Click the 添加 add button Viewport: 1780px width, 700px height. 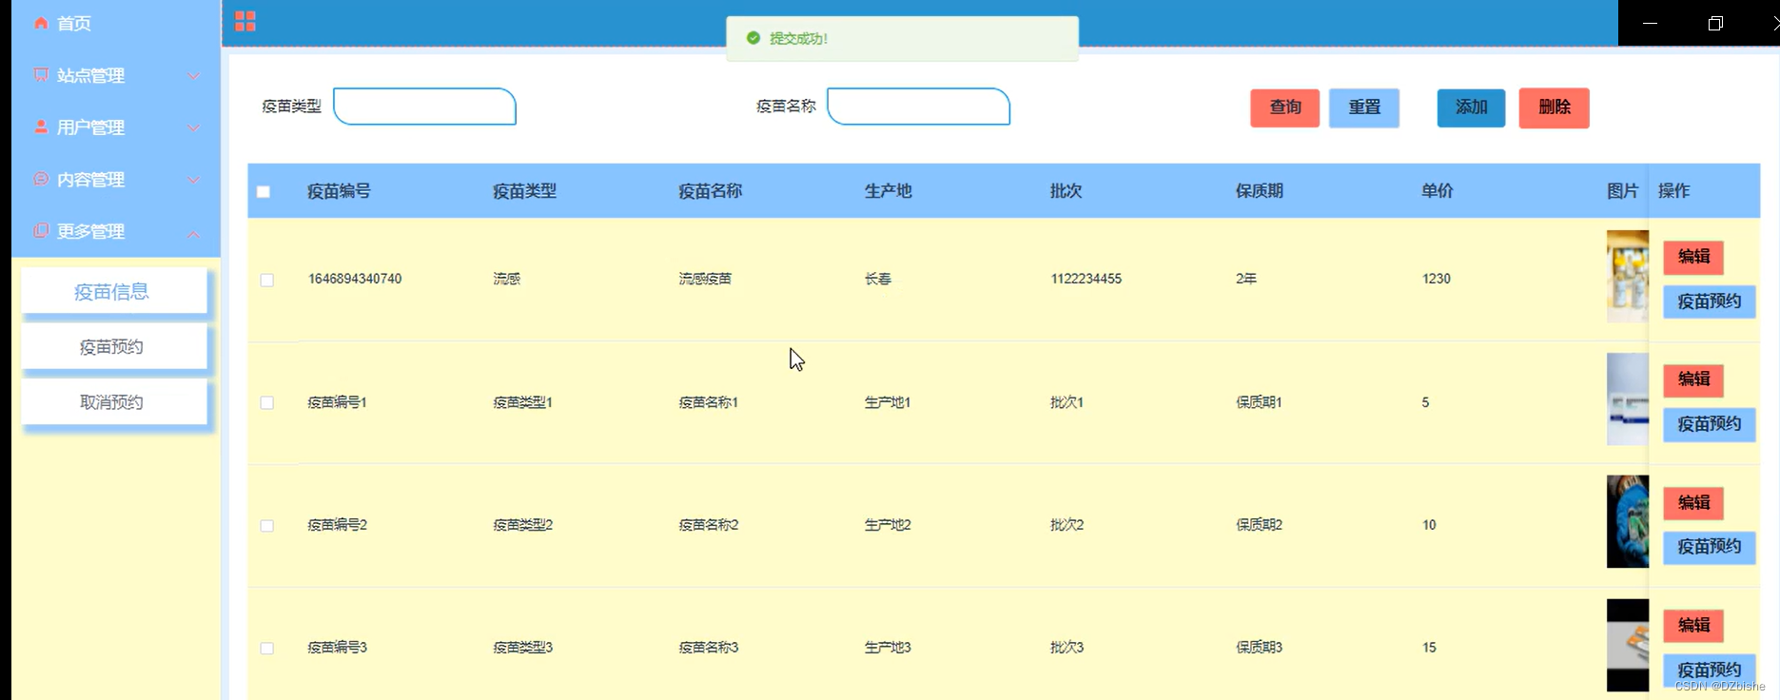(x=1471, y=107)
